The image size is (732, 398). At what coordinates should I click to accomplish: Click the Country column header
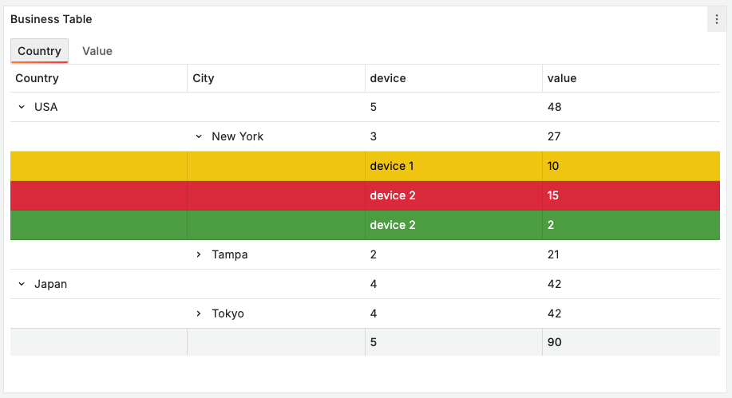click(37, 78)
